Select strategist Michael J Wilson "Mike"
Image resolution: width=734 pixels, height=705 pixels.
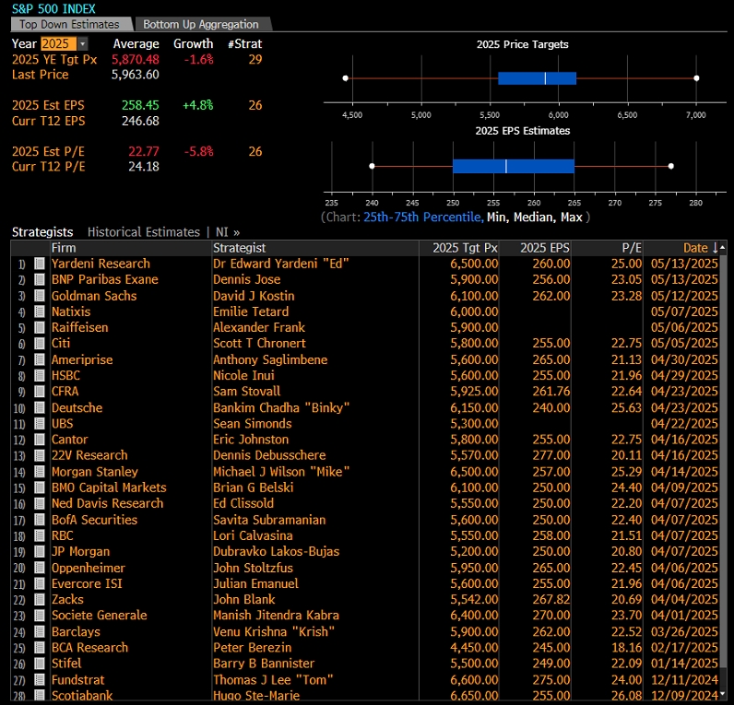click(281, 472)
